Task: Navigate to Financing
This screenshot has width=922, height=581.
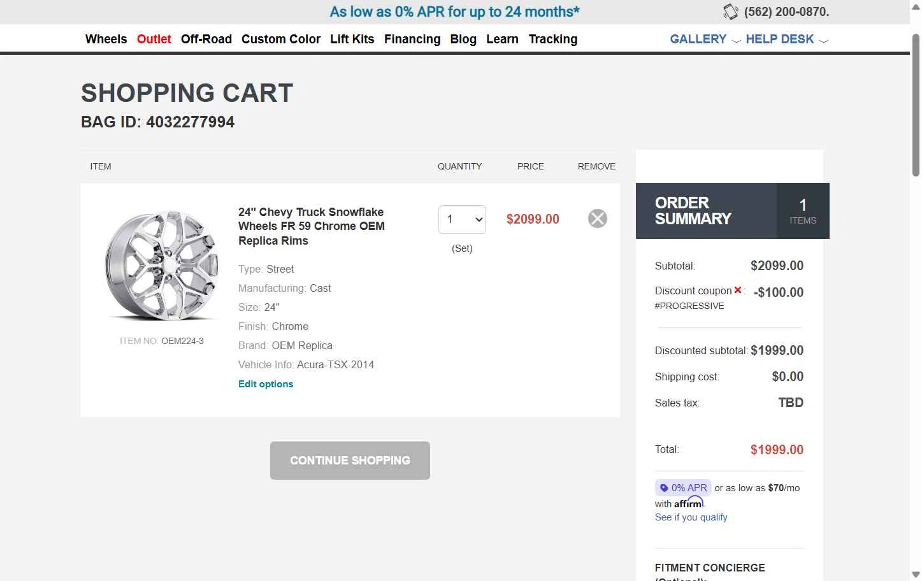Action: pyautogui.click(x=412, y=39)
